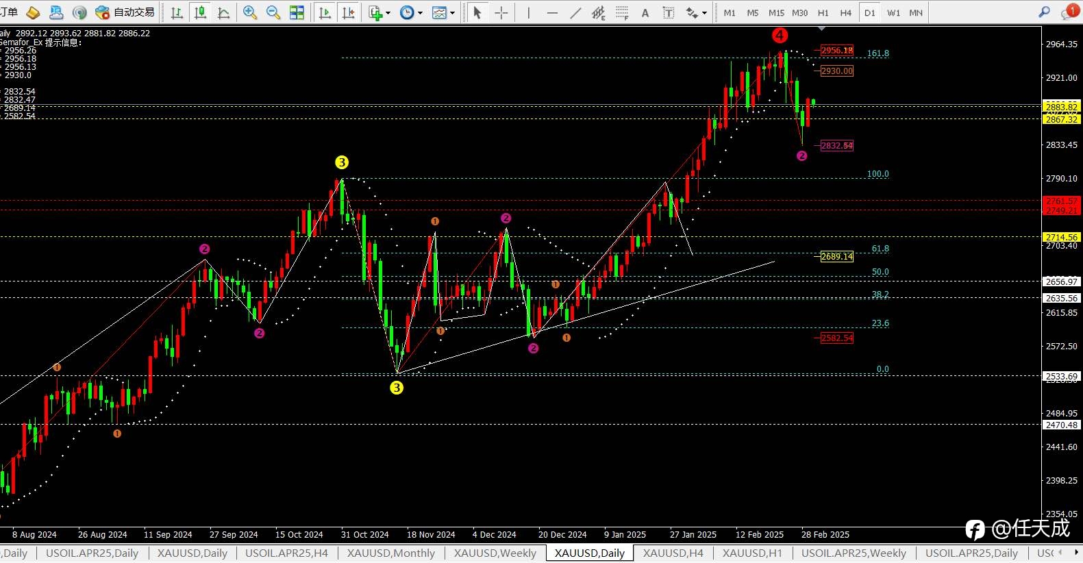This screenshot has height=563, width=1083.
Task: Switch chart to candlestick display
Action: [200, 12]
